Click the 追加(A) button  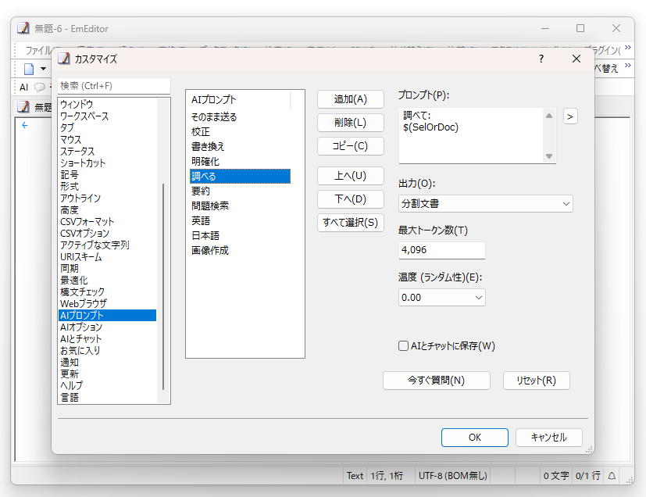[350, 99]
